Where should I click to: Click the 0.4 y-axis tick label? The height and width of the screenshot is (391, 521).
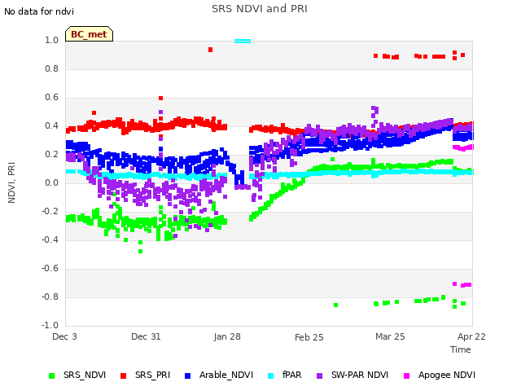[x=51, y=126]
